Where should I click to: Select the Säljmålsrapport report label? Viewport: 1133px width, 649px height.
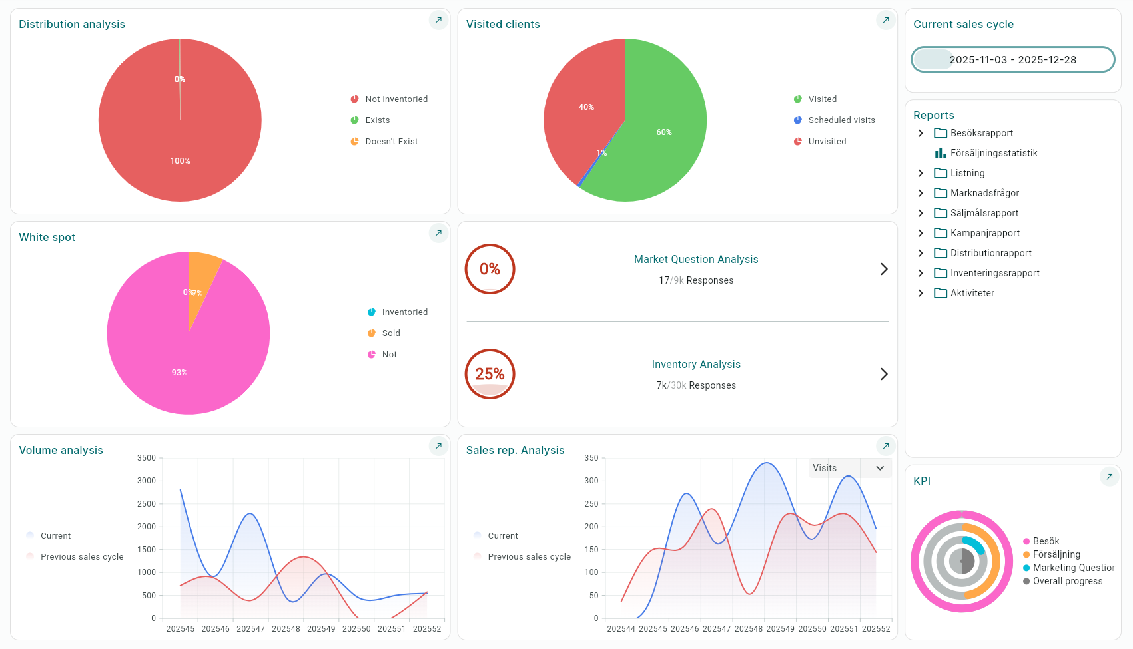click(x=984, y=213)
